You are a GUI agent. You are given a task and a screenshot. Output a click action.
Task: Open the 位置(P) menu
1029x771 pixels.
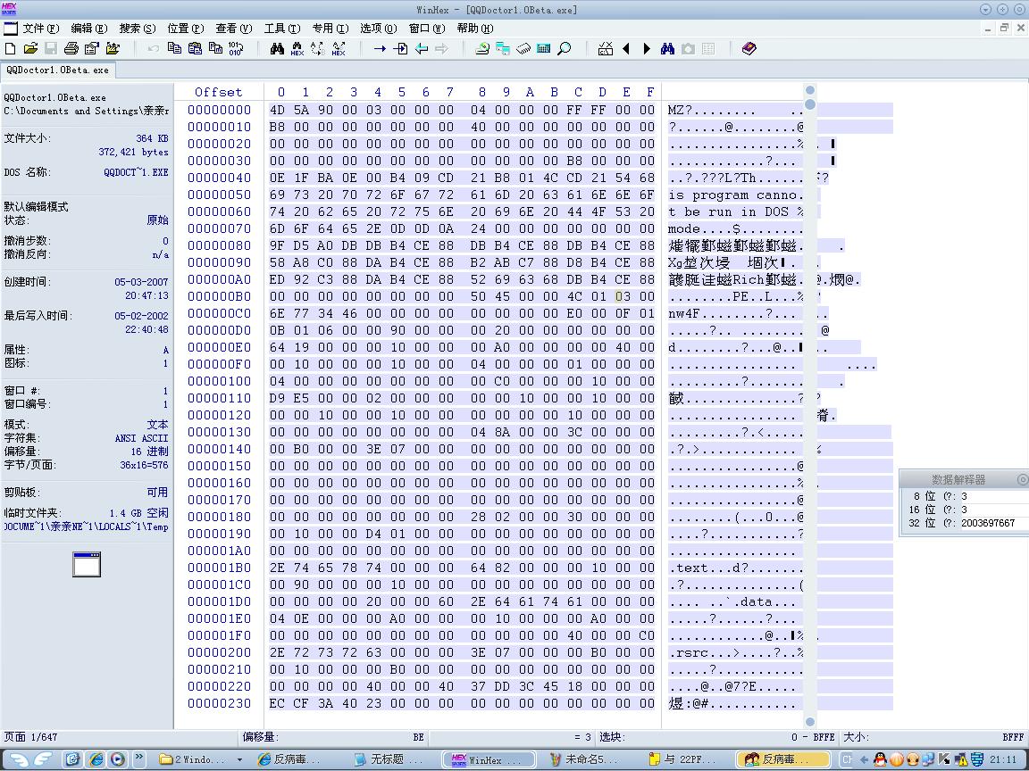point(185,29)
